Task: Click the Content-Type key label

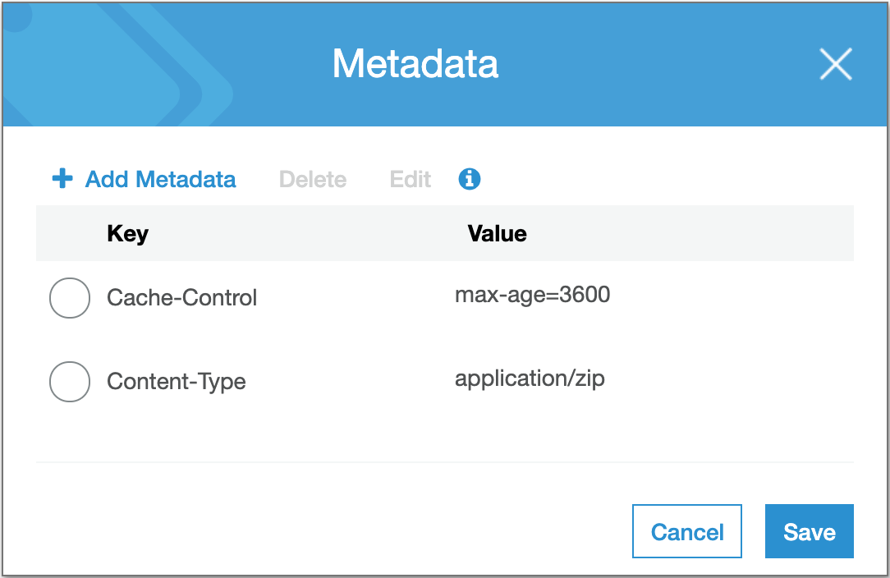Action: click(x=176, y=382)
